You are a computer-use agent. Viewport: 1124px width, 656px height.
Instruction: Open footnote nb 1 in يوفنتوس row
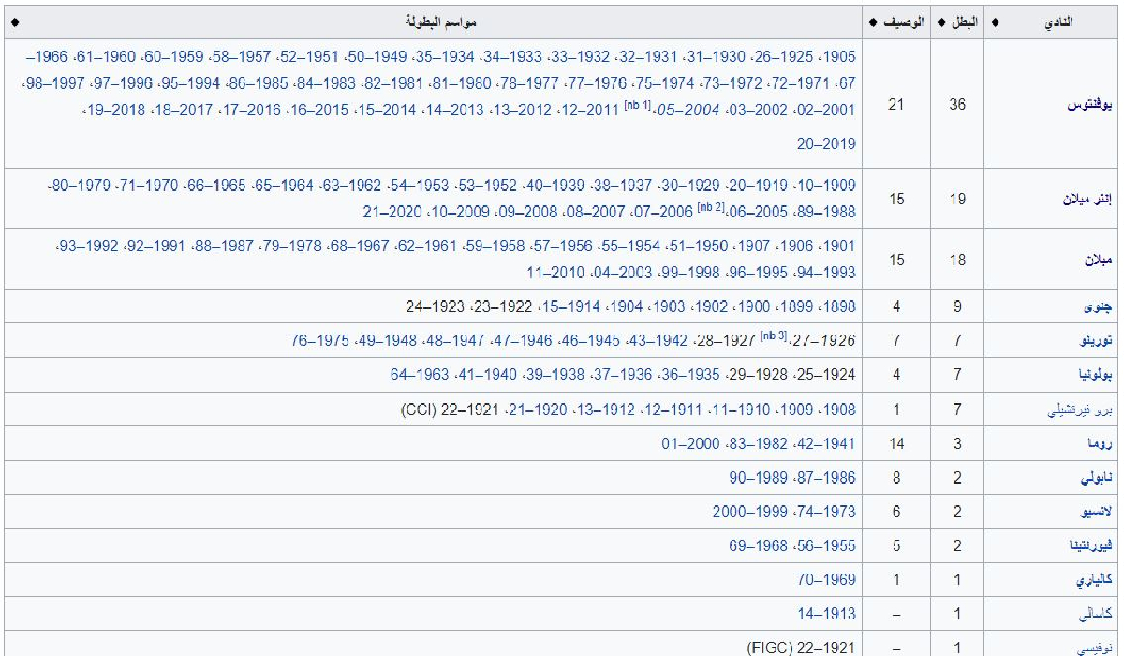pos(637,105)
